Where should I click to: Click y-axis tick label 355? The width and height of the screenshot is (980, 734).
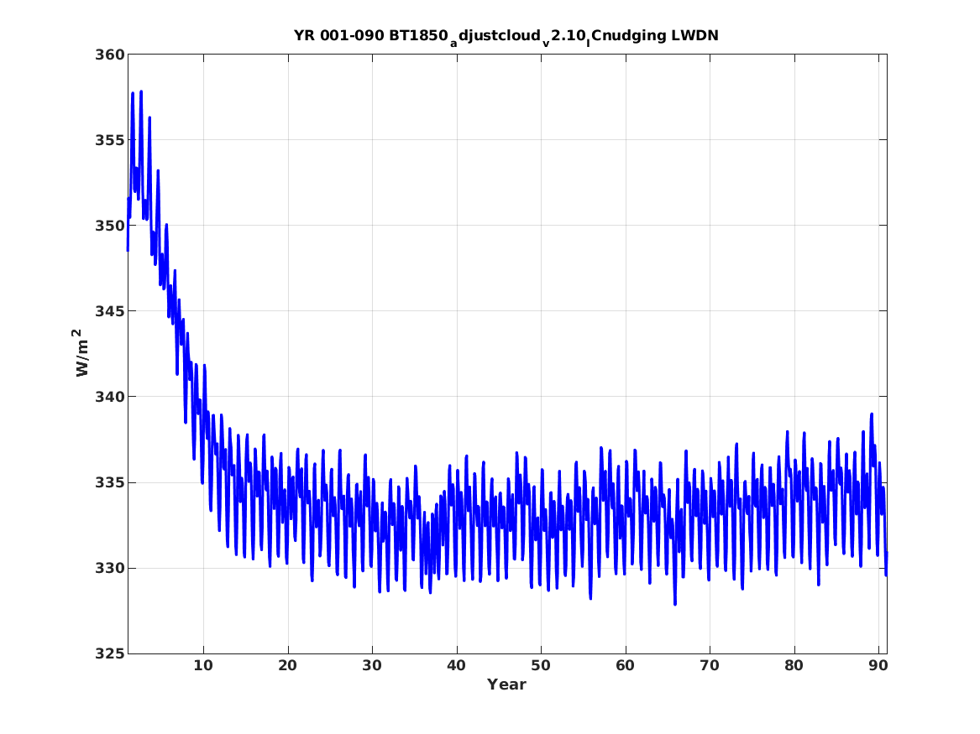pos(109,140)
